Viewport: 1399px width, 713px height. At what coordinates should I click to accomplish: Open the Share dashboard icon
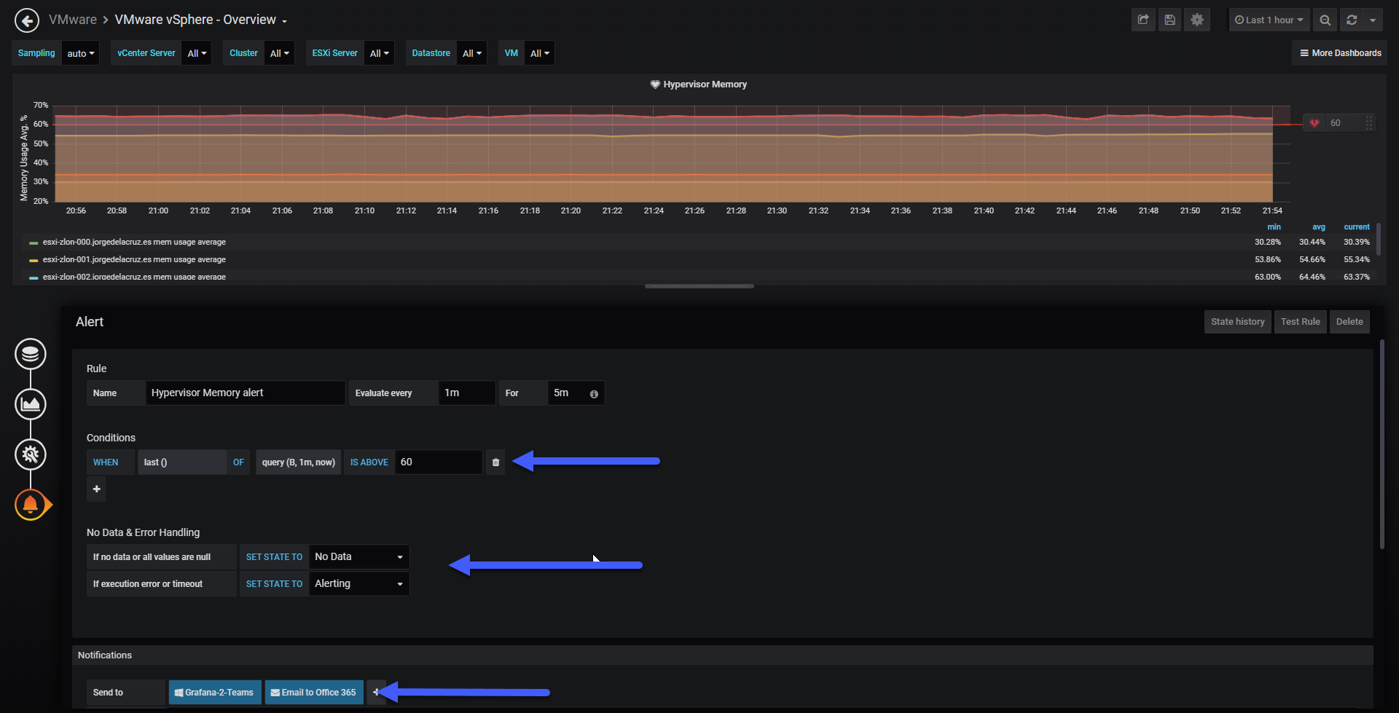click(x=1143, y=20)
